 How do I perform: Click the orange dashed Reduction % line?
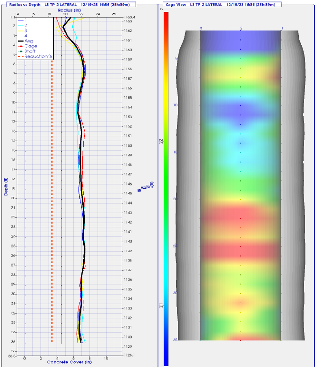52,201
